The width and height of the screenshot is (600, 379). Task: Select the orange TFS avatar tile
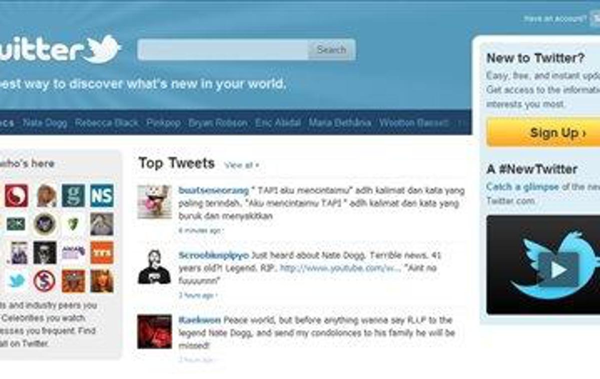tap(102, 252)
